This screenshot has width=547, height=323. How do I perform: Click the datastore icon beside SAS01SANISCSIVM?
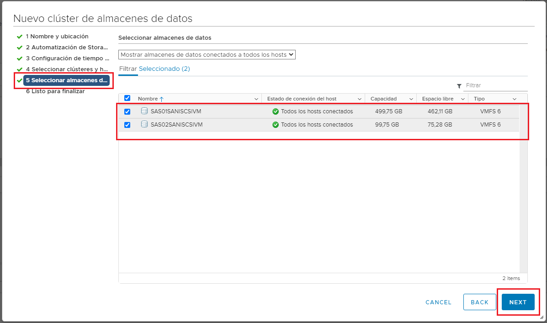point(144,111)
